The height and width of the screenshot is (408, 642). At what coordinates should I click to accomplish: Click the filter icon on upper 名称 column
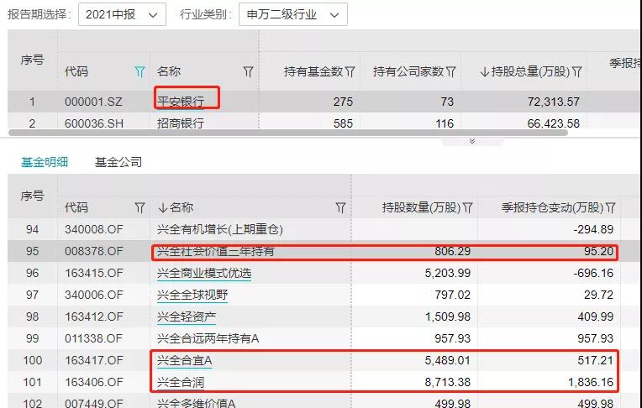[x=248, y=72]
